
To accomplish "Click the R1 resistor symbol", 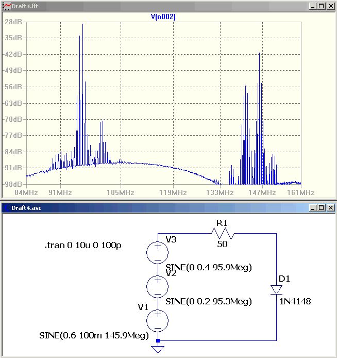I will click(223, 233).
